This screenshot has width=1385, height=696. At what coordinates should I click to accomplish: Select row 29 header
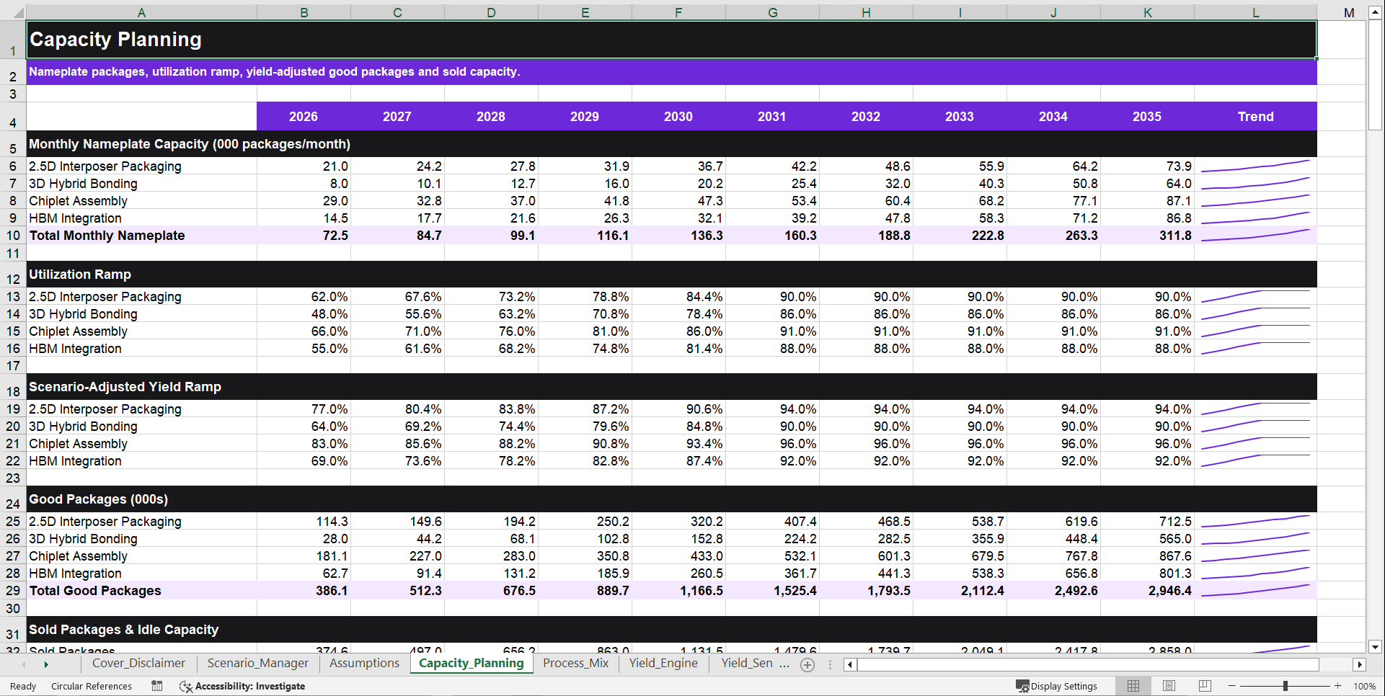tap(13, 591)
